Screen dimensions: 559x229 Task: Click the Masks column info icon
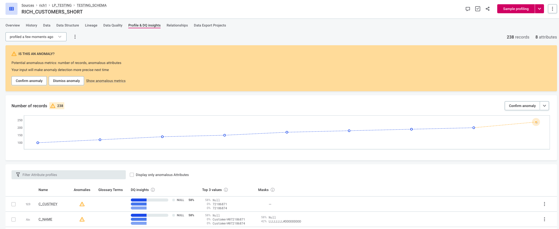(x=273, y=190)
